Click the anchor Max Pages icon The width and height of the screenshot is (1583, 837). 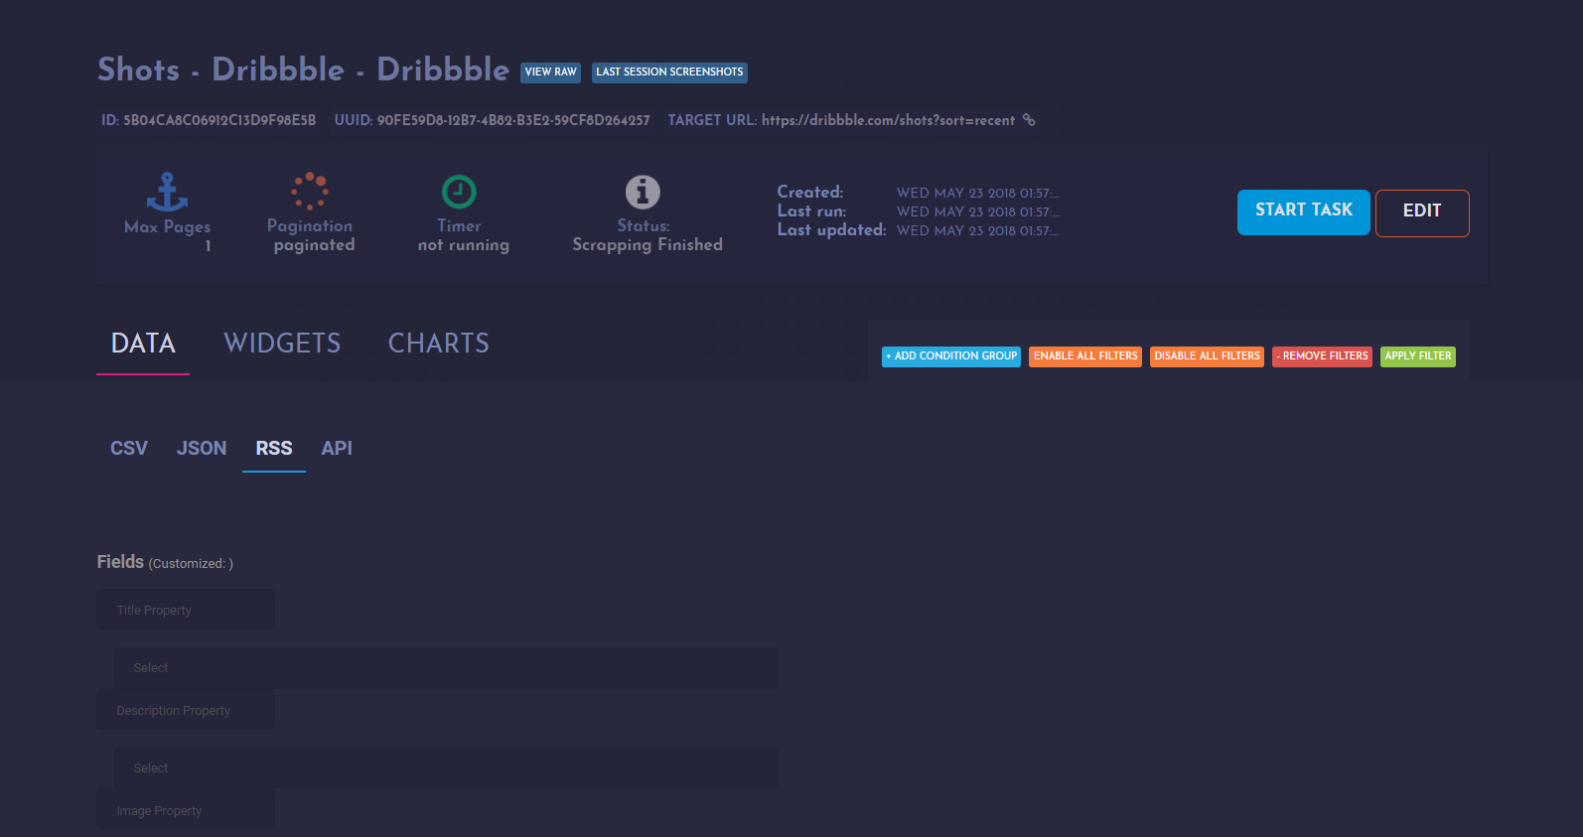[167, 192]
